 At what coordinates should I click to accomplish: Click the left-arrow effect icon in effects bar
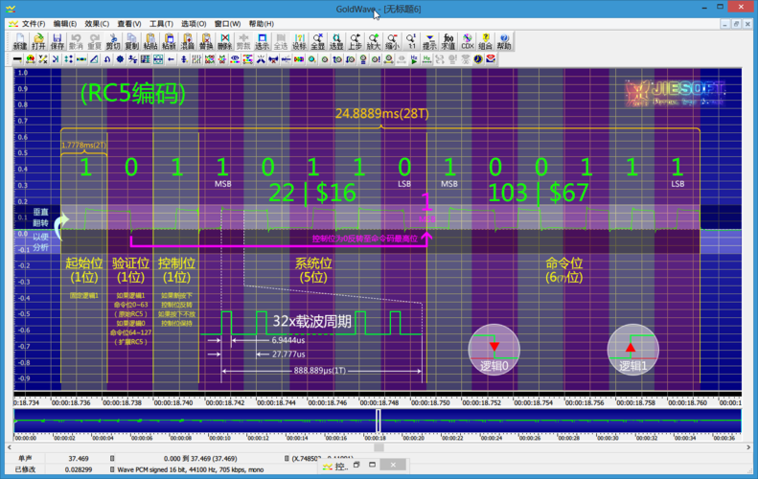[172, 59]
